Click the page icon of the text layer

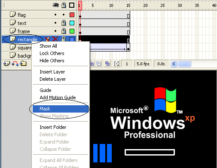pyautogui.click(x=12, y=23)
